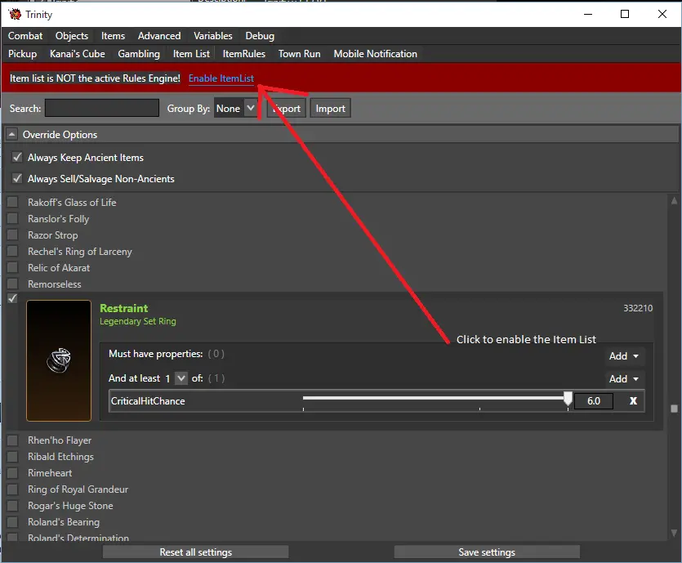Switch to Kanai's Cube sub-tab
Viewport: 682px width, 563px height.
coord(78,53)
